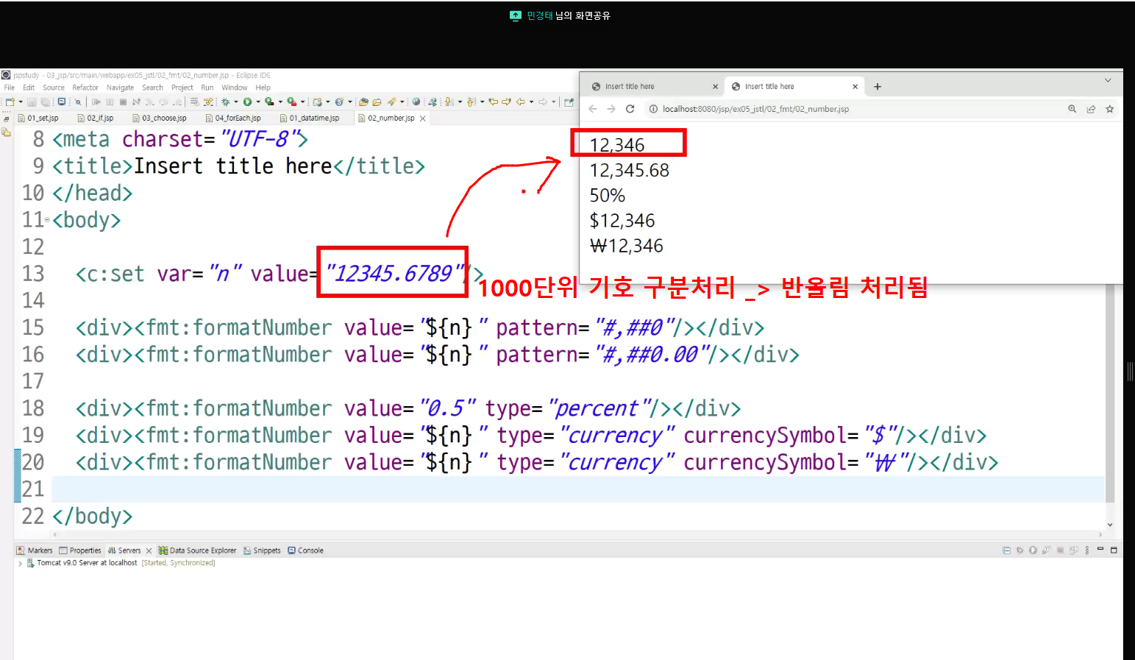This screenshot has height=660, width=1135.
Task: Select the first 'Insert title here' browser tab
Action: click(650, 87)
